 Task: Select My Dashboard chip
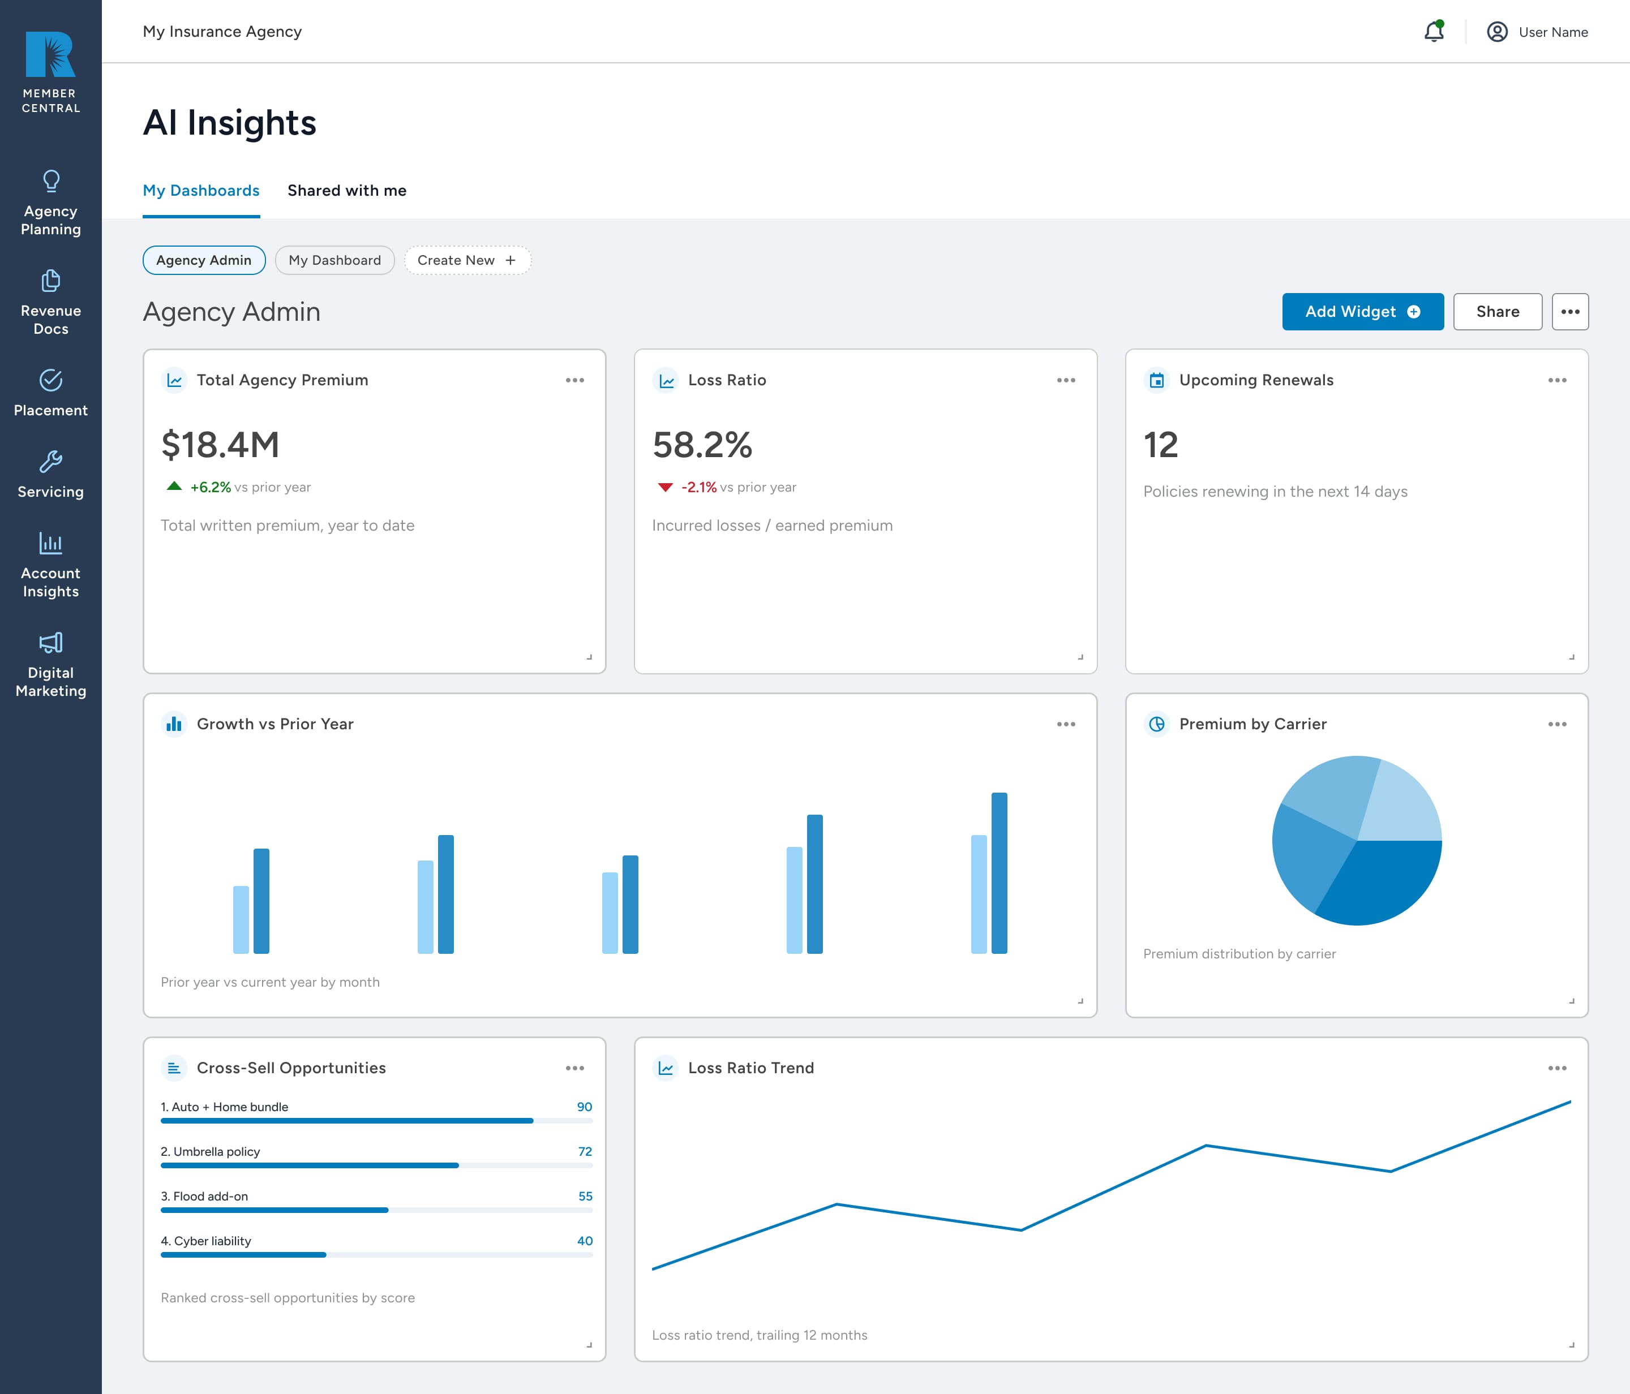coord(334,260)
